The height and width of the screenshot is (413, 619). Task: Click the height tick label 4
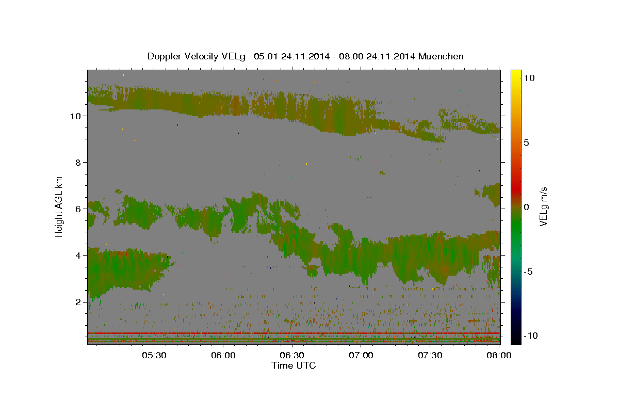[x=78, y=255]
